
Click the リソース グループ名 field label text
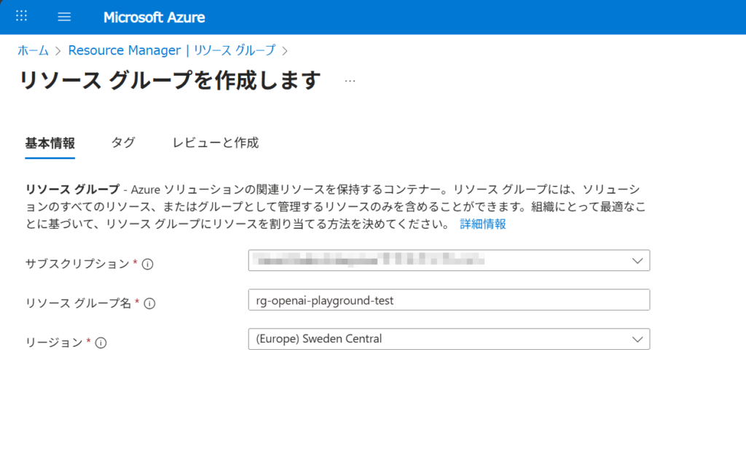pos(79,303)
